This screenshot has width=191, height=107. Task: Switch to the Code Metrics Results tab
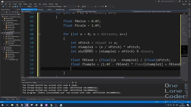pos(49,99)
